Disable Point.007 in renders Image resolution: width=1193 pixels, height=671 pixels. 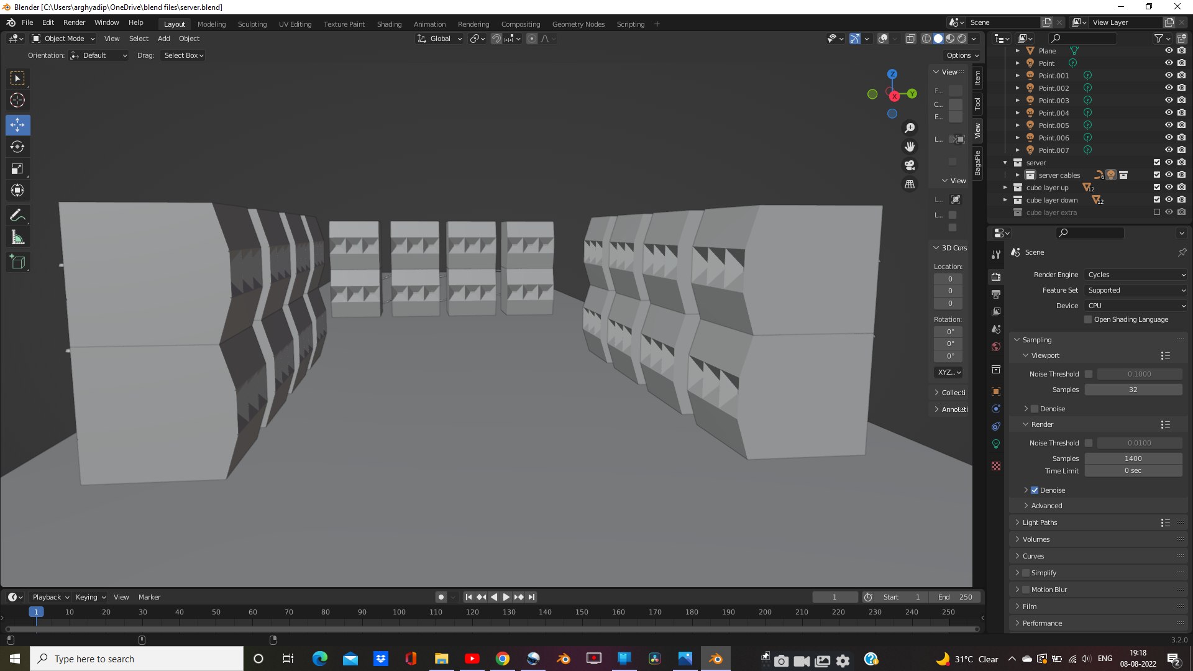point(1181,150)
